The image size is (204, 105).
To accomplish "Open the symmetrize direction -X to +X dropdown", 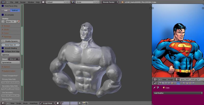I will point(14,59).
